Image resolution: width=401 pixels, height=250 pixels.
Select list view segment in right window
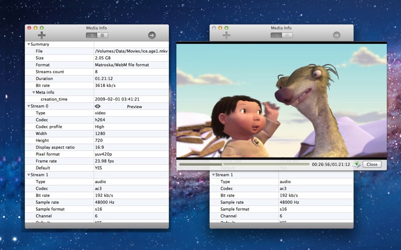pyautogui.click(x=287, y=35)
